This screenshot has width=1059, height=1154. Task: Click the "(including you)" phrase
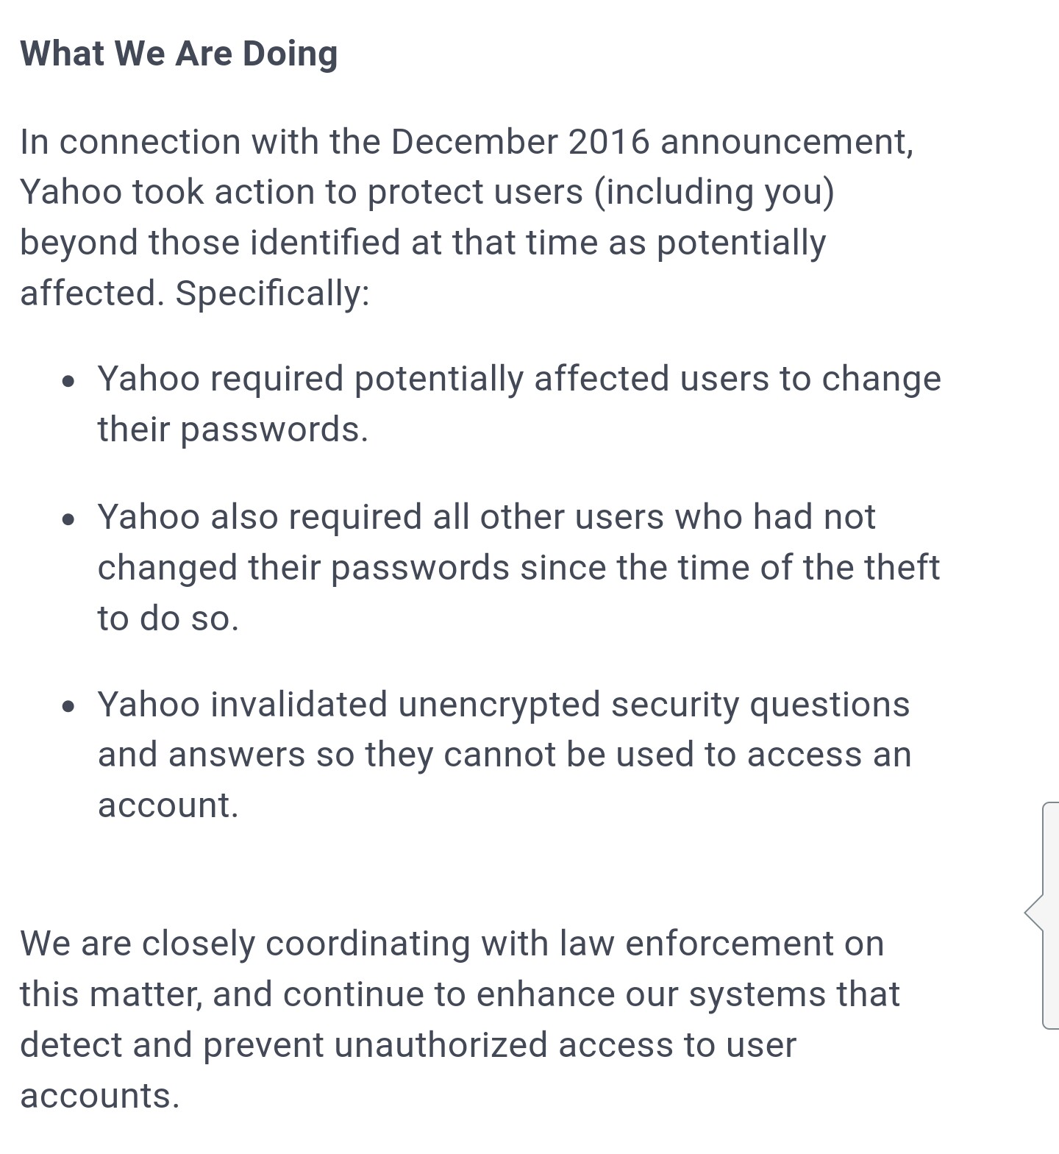(714, 192)
